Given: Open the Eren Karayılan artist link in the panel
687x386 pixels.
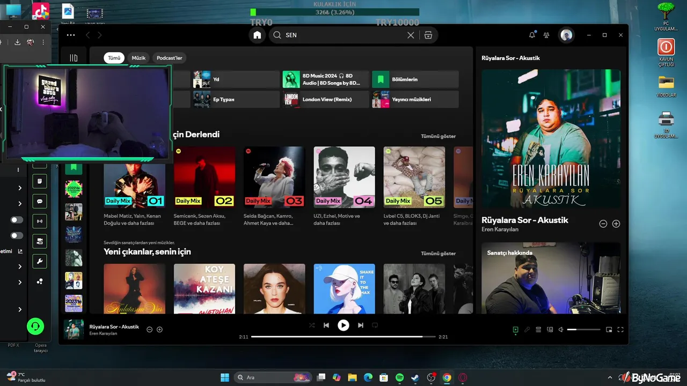Looking at the screenshot, I should tap(500, 229).
